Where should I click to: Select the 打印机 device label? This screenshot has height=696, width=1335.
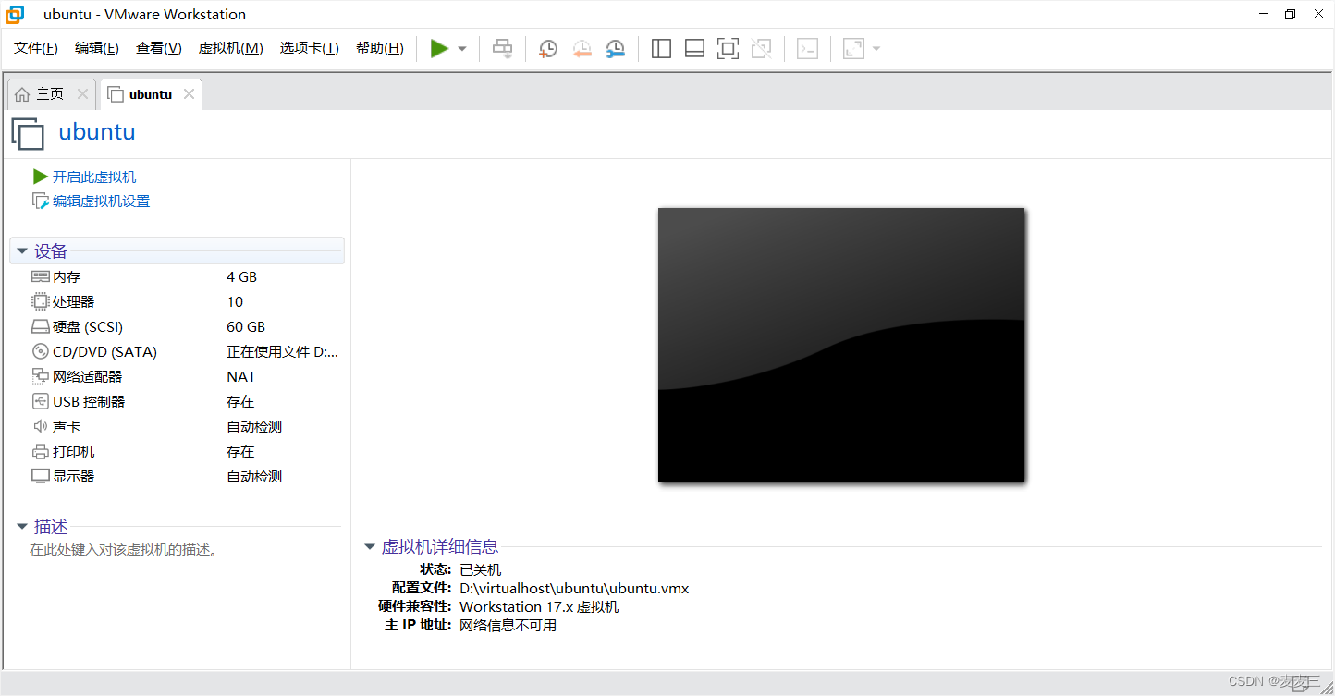pyautogui.click(x=74, y=452)
